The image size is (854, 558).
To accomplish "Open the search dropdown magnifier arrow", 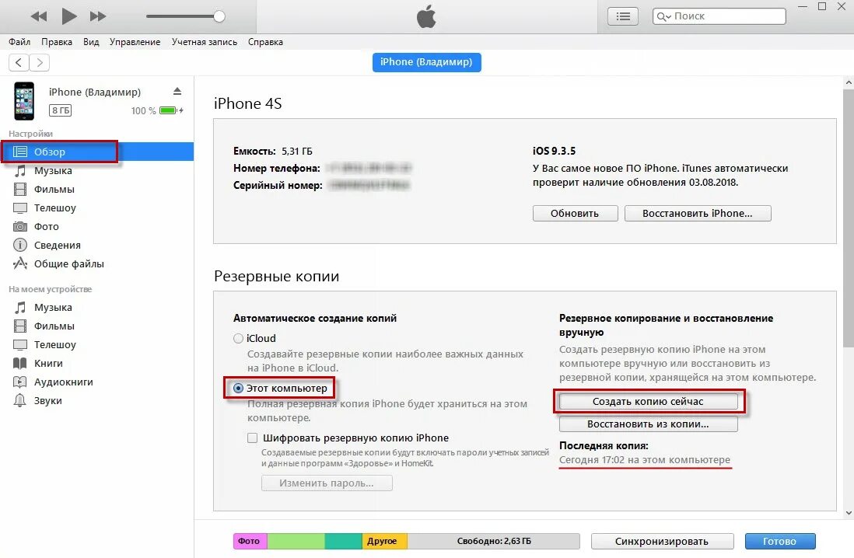I will (x=664, y=16).
